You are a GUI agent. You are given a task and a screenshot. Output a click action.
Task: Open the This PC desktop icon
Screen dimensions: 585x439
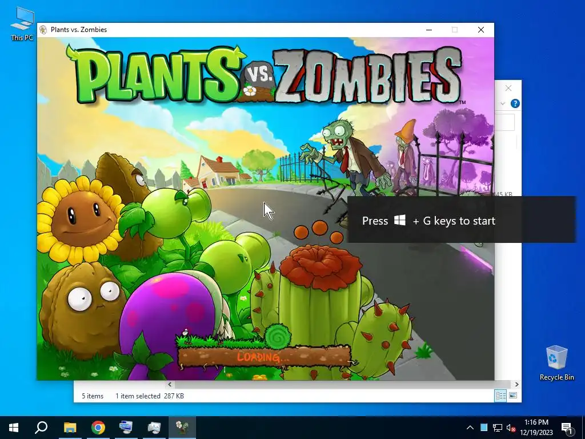coord(22,24)
